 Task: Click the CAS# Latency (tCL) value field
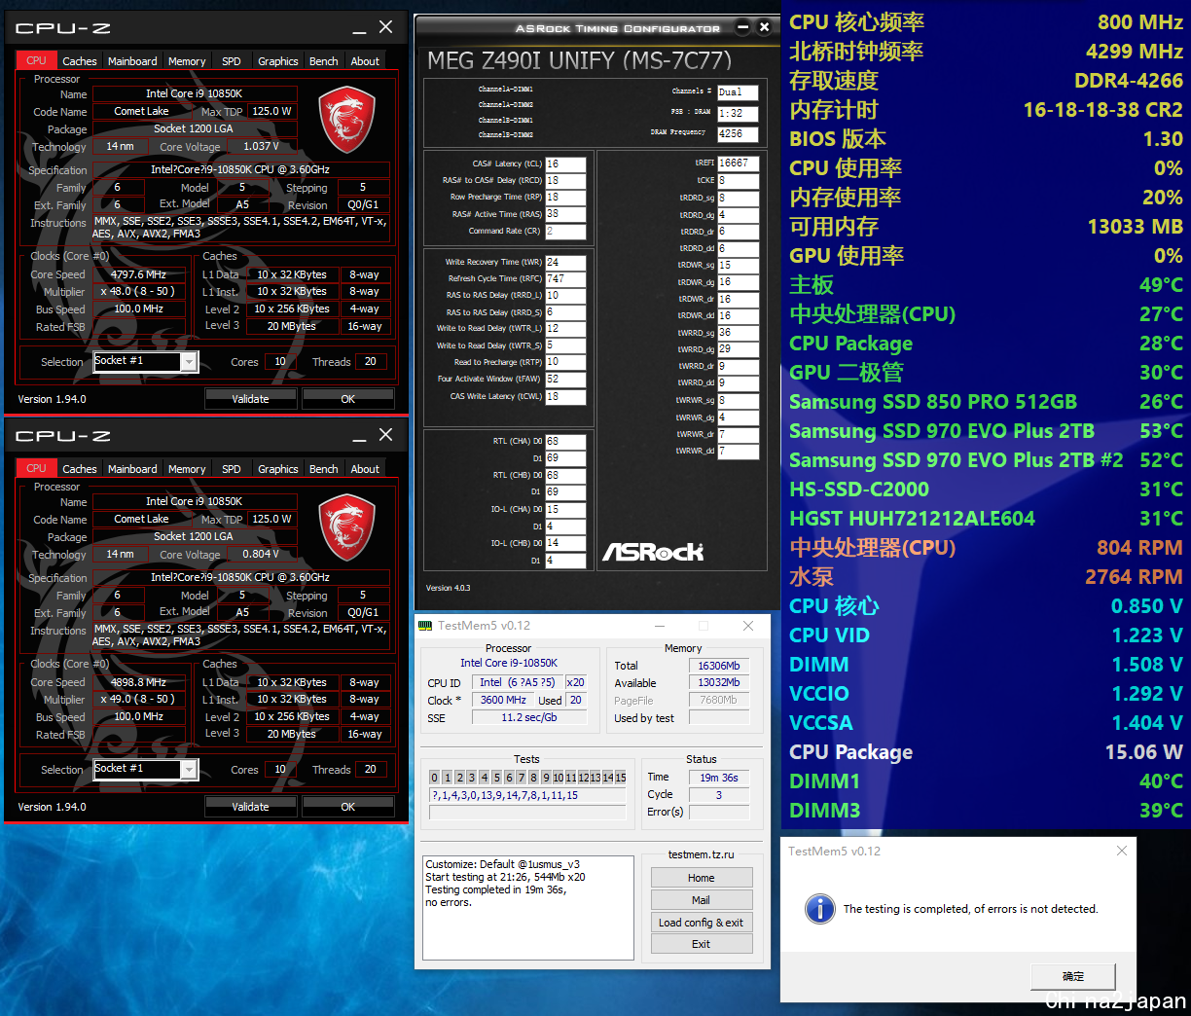pyautogui.click(x=565, y=163)
